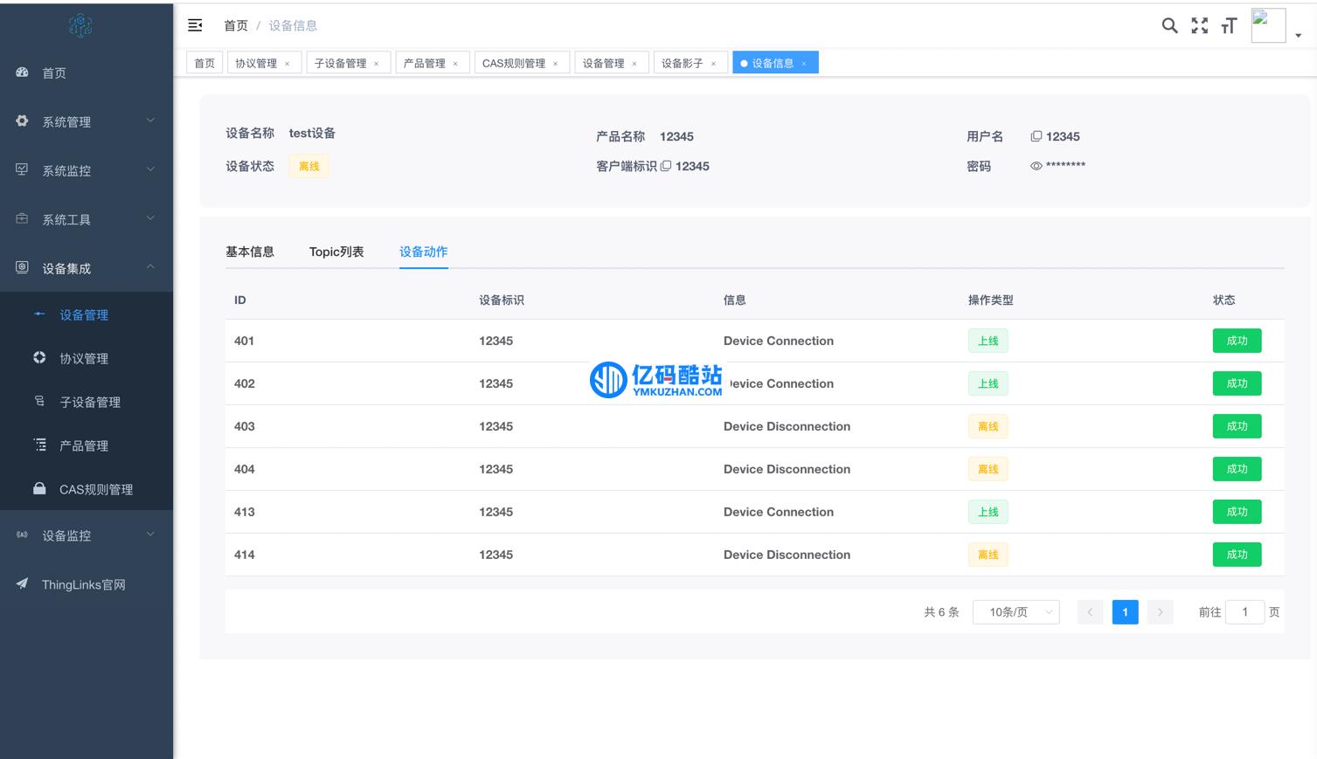Click the 首页 breadcrumb link

click(236, 25)
